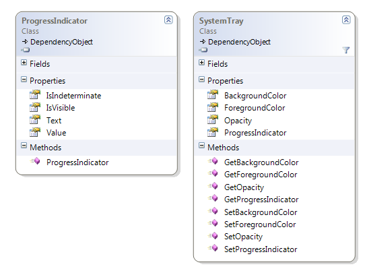The width and height of the screenshot is (365, 273).
Task: Collapse Properties section in ProgressIndicator class
Action: [24, 80]
